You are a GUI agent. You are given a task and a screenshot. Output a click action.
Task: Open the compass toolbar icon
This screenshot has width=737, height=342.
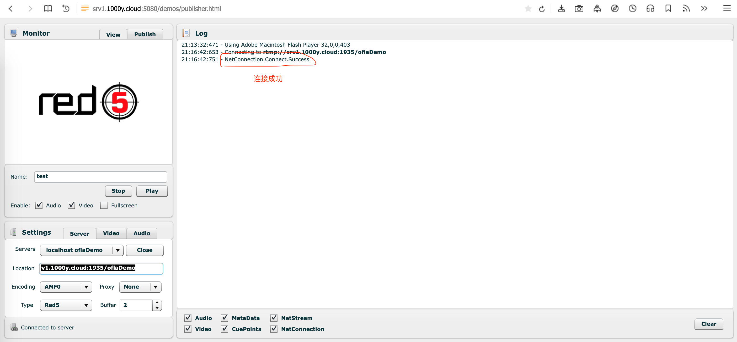coord(615,9)
